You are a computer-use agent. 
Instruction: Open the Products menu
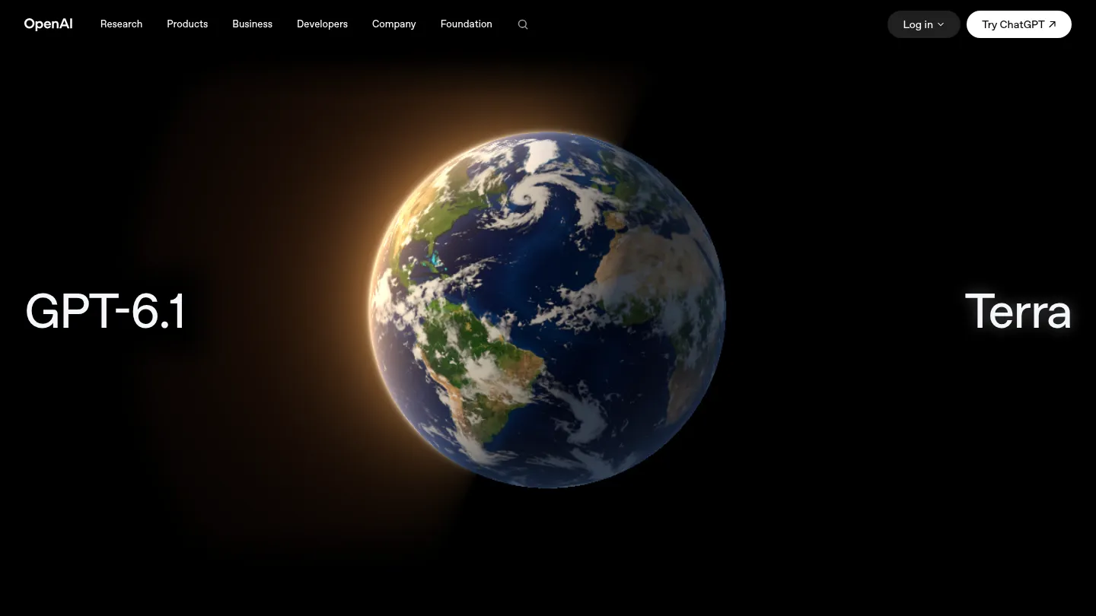click(x=187, y=24)
